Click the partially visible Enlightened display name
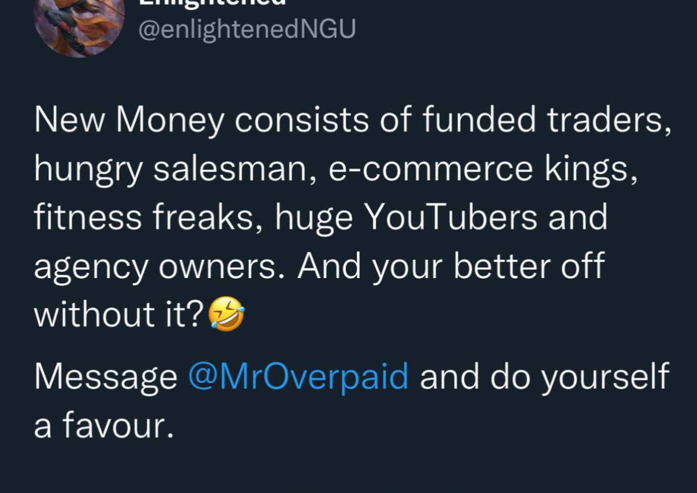This screenshot has width=697, height=493. [x=212, y=3]
